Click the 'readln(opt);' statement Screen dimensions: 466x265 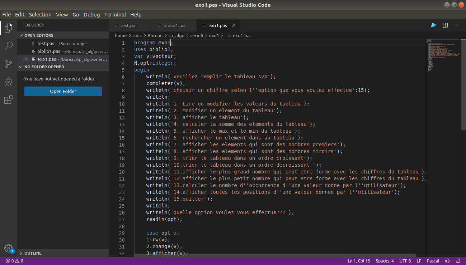coord(164,219)
